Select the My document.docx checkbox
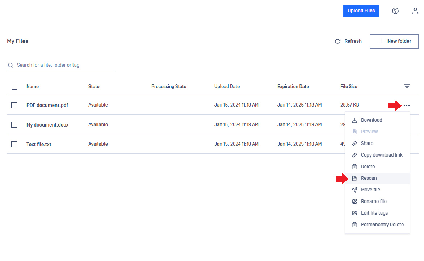This screenshot has height=261, width=424. point(14,125)
